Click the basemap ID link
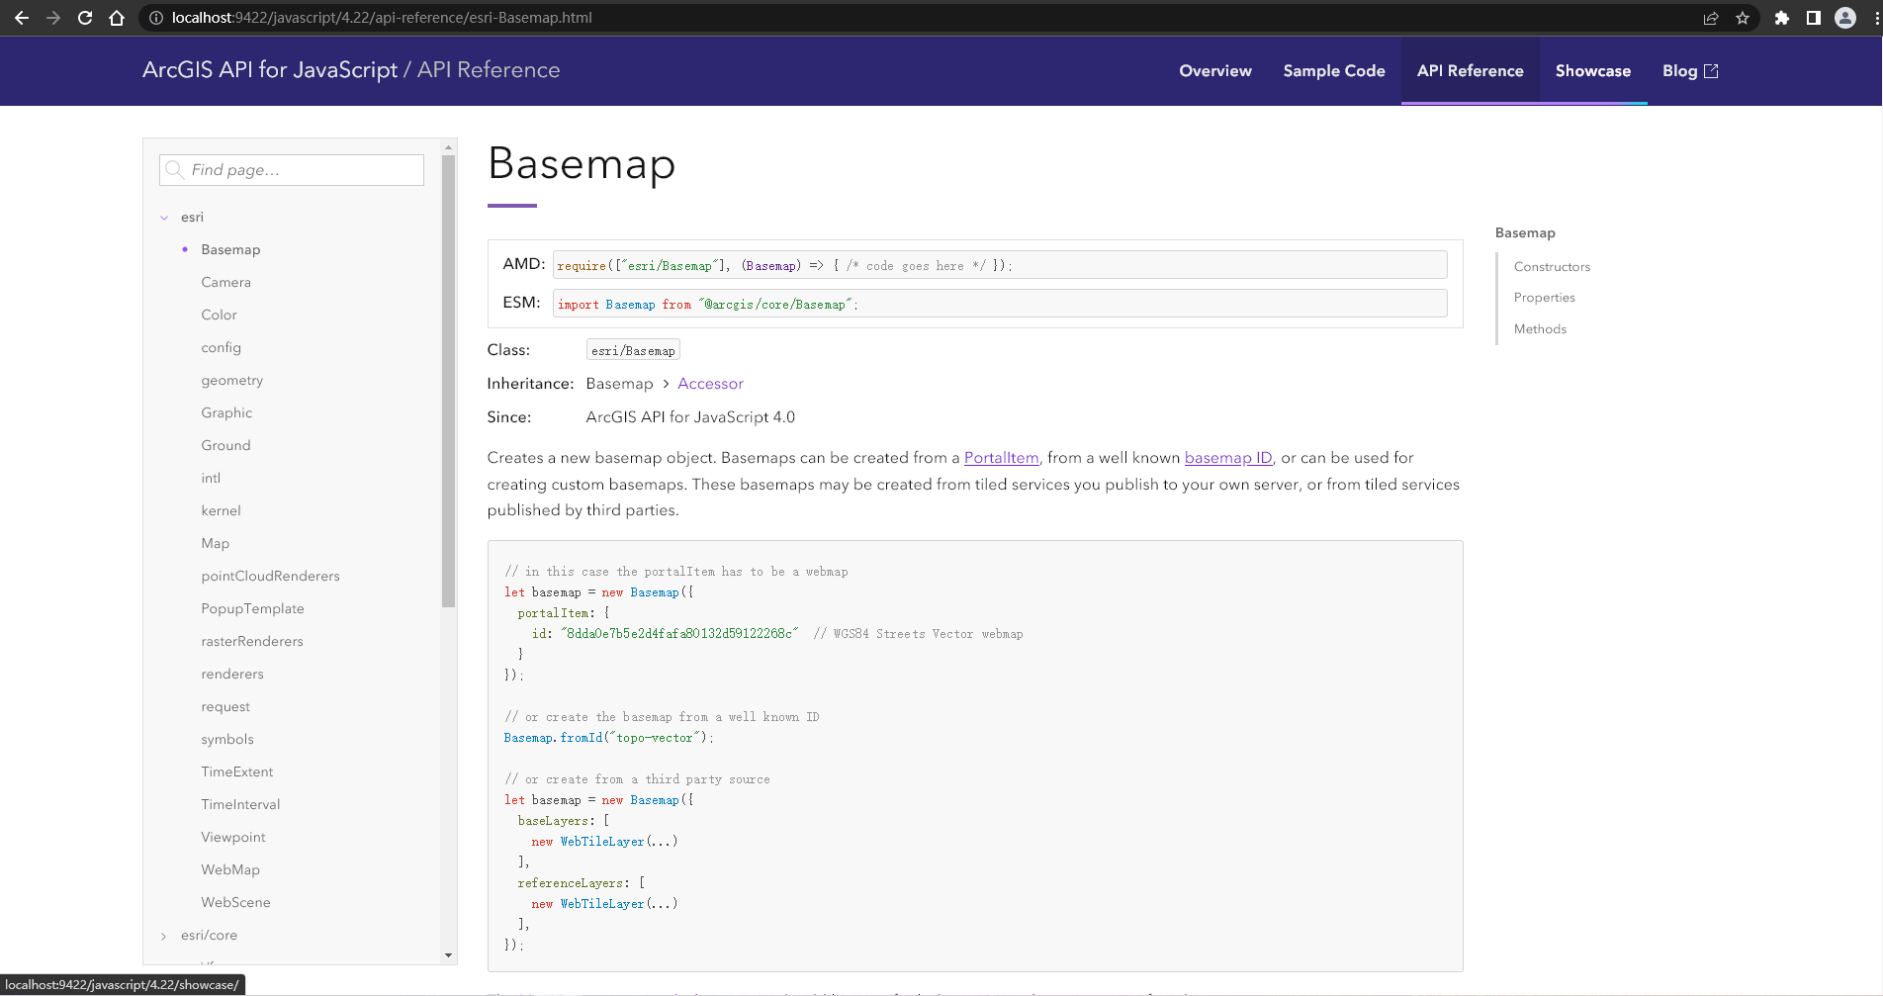This screenshot has width=1883, height=996. [1228, 458]
